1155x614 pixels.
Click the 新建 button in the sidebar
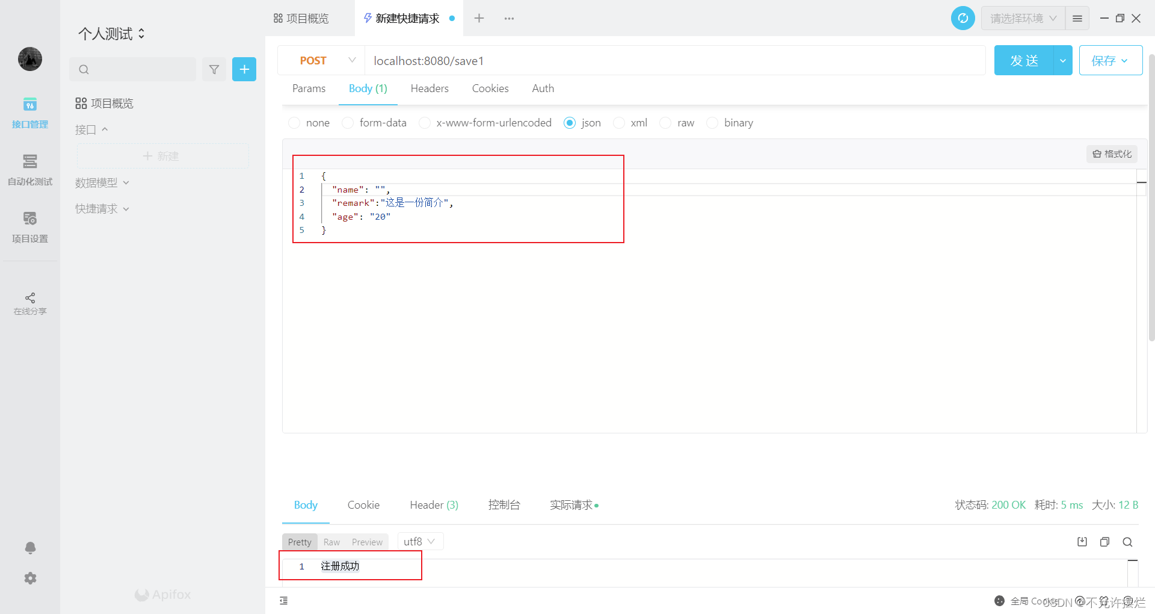click(162, 156)
